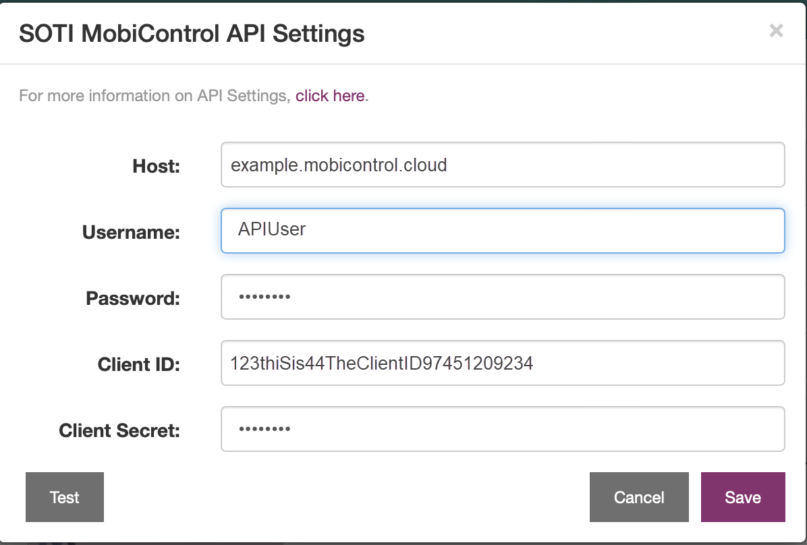Click inside the Client Secret field
807x545 pixels.
coord(503,429)
